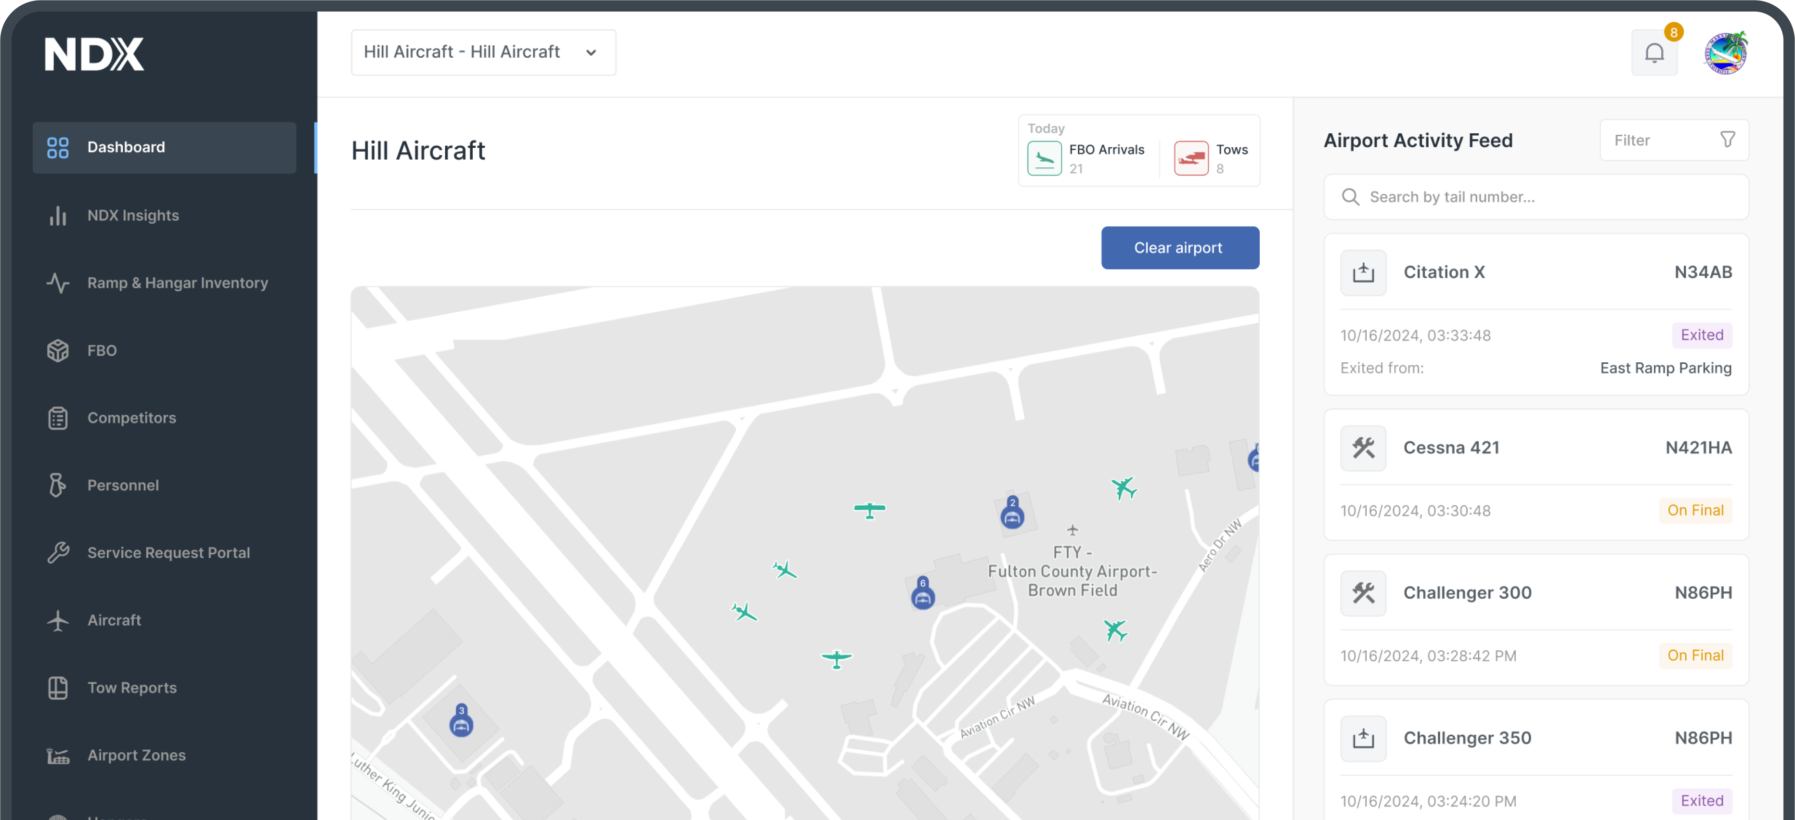Click the Personnel tie icon
1795x820 pixels.
[58, 485]
